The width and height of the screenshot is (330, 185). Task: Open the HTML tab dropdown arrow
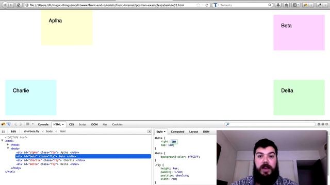[x=63, y=124]
